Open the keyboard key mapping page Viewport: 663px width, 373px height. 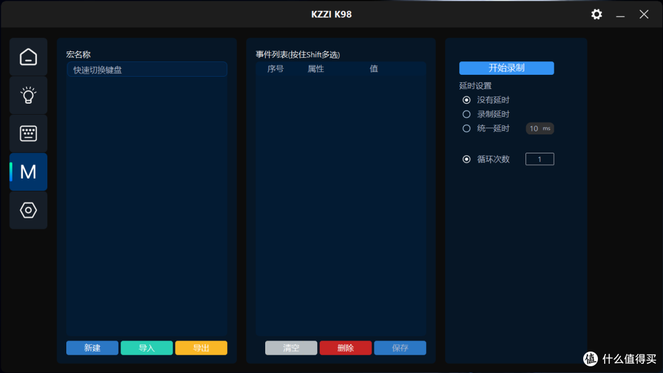coord(28,134)
